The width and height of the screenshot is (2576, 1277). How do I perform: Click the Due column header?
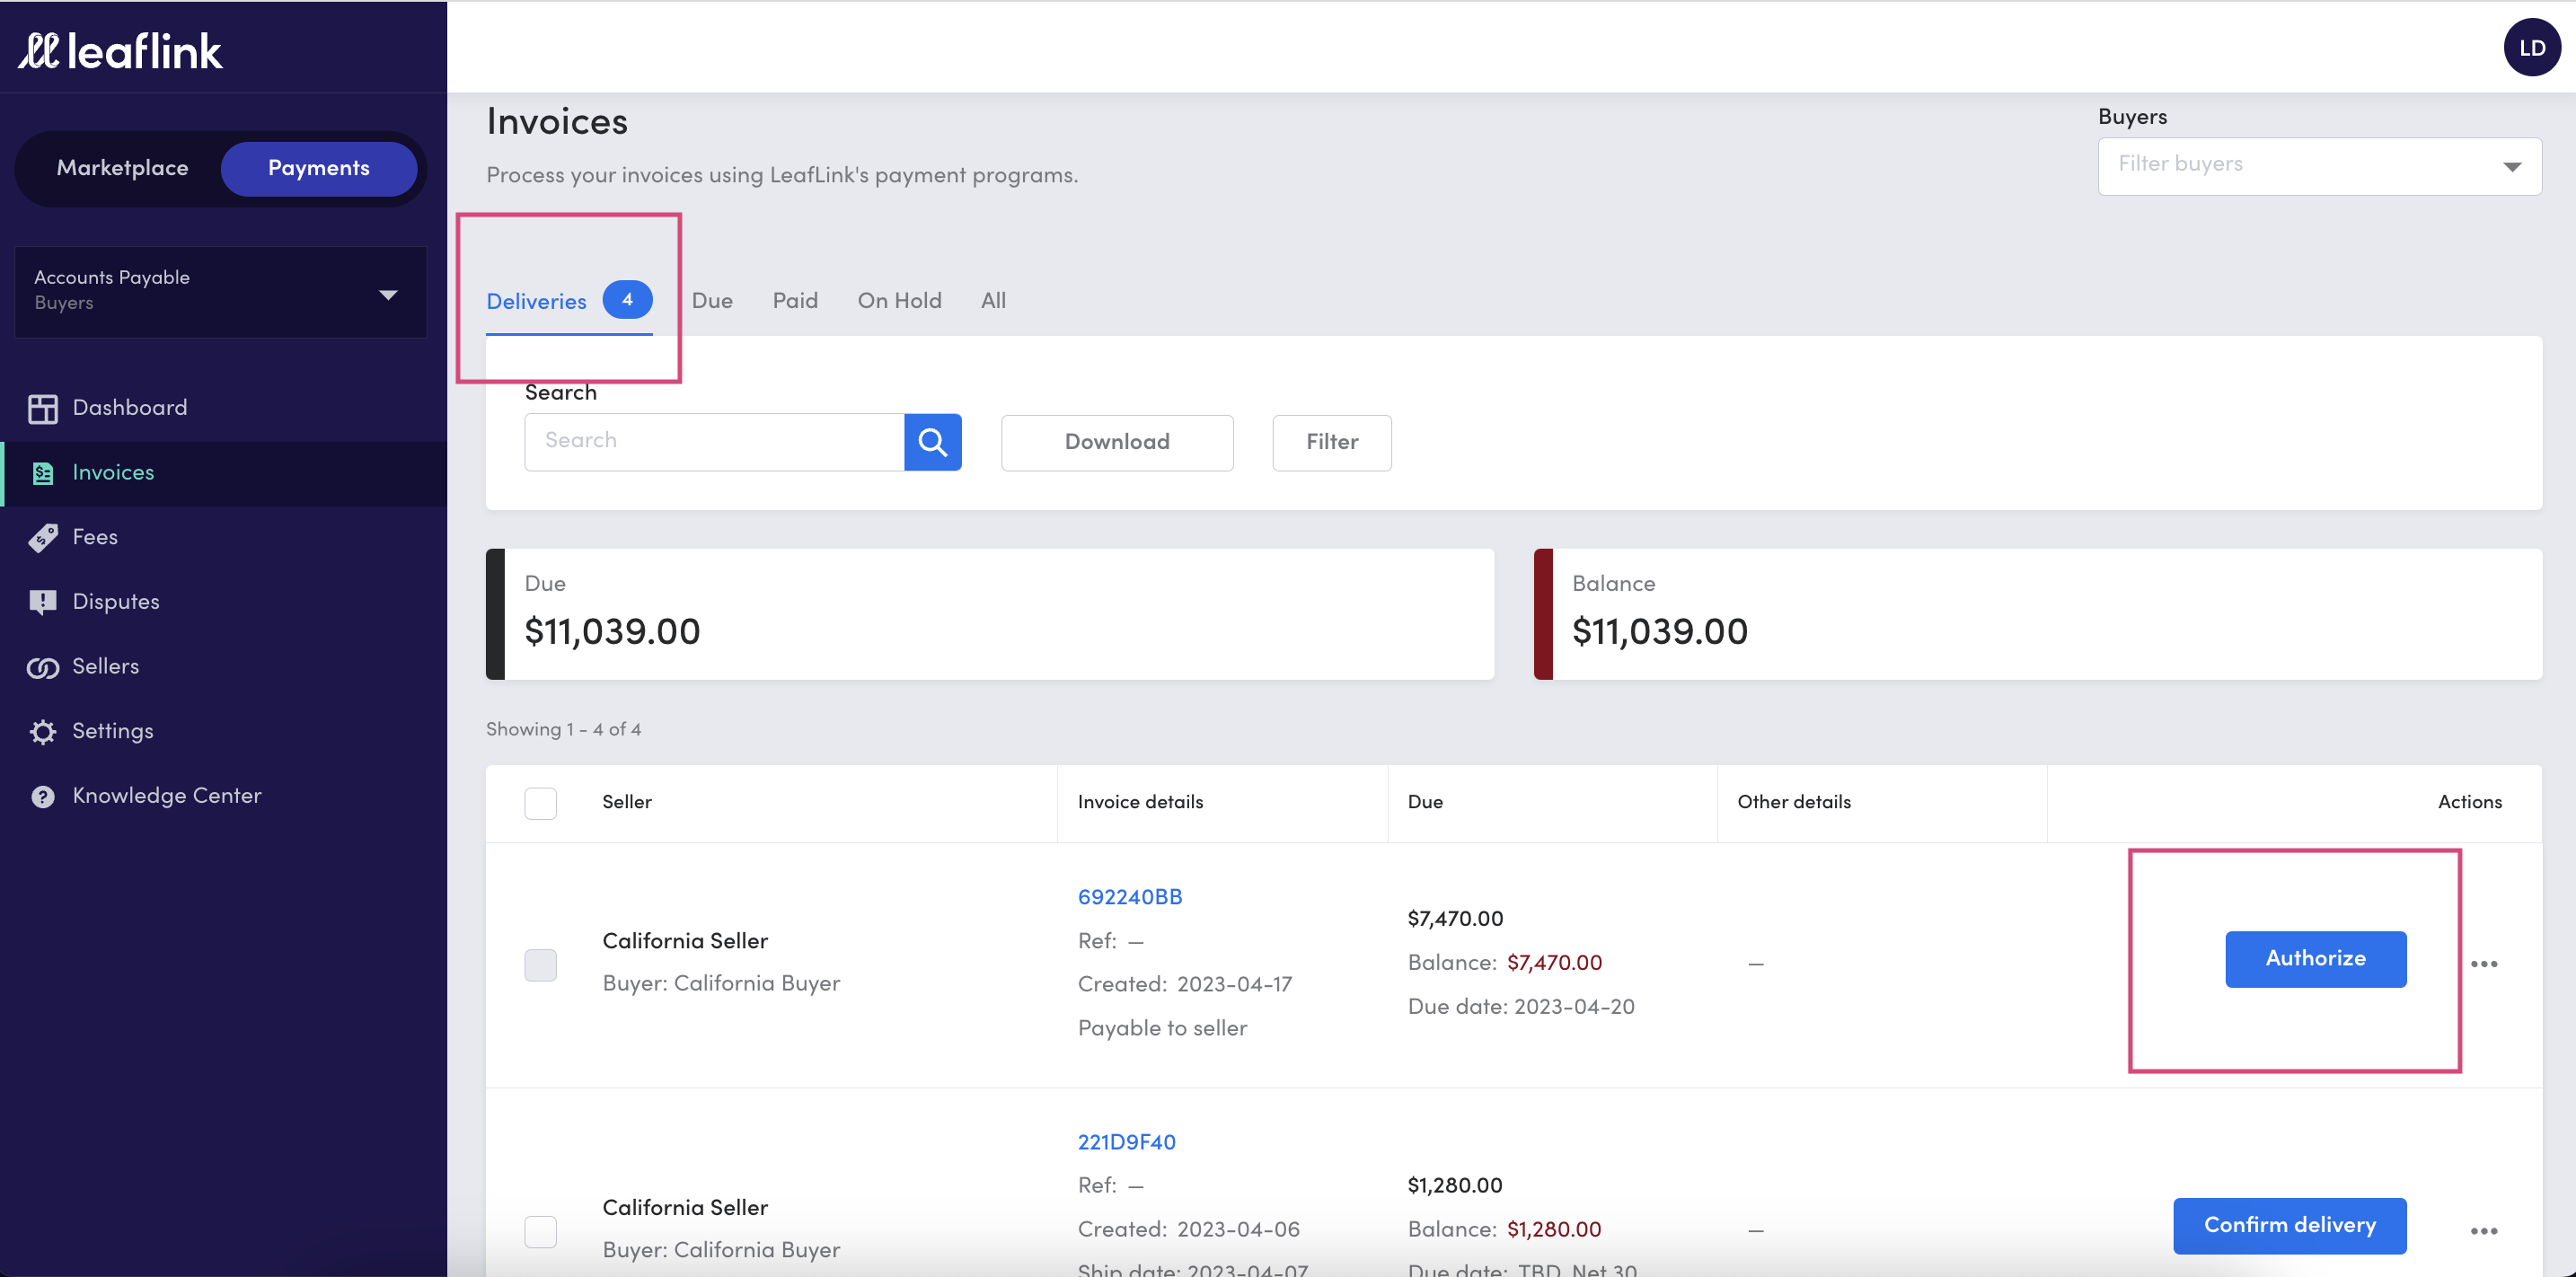click(1425, 802)
